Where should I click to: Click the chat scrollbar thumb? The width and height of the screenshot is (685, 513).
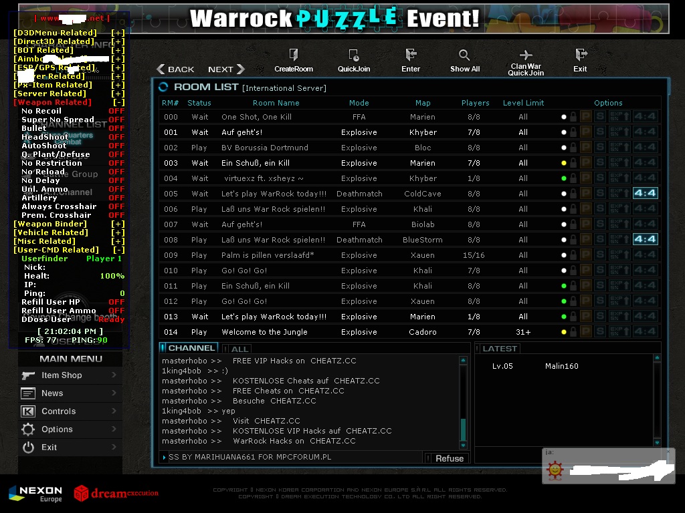(463, 430)
